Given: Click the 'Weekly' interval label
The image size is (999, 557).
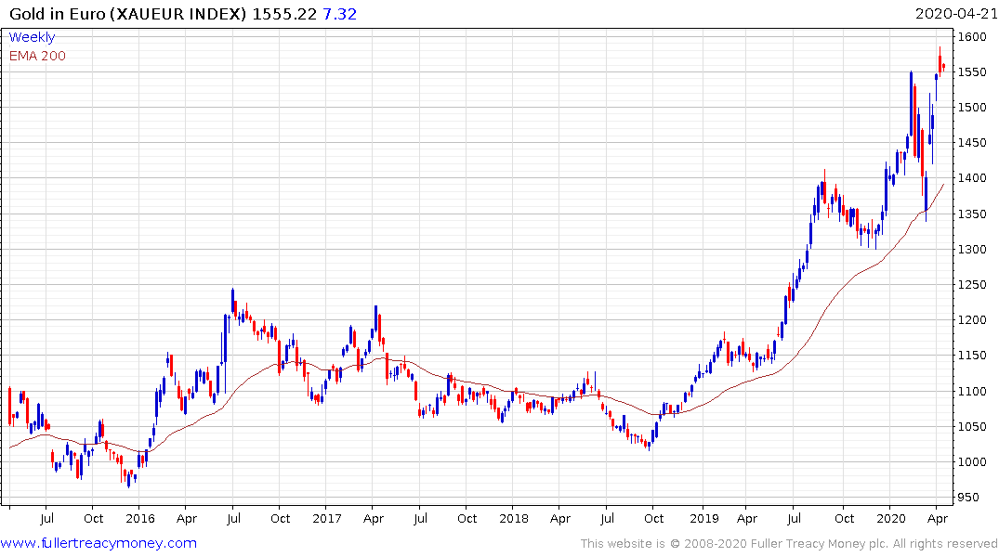Looking at the screenshot, I should (32, 37).
